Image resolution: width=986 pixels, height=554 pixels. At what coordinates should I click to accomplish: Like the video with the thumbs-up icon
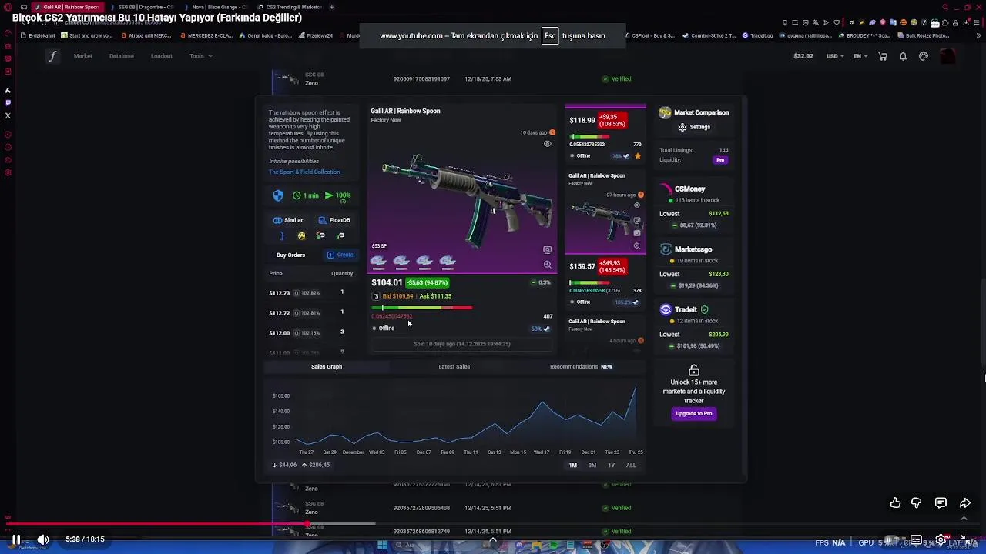895,502
